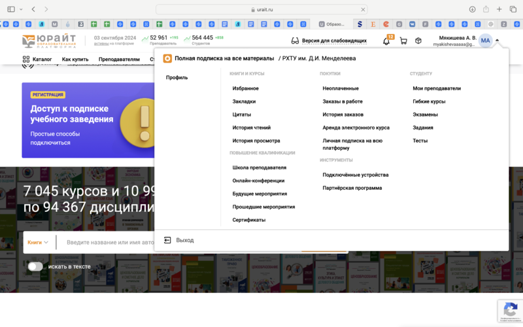Open Личная подписка на всю платформу
This screenshot has width=523, height=327.
352,144
